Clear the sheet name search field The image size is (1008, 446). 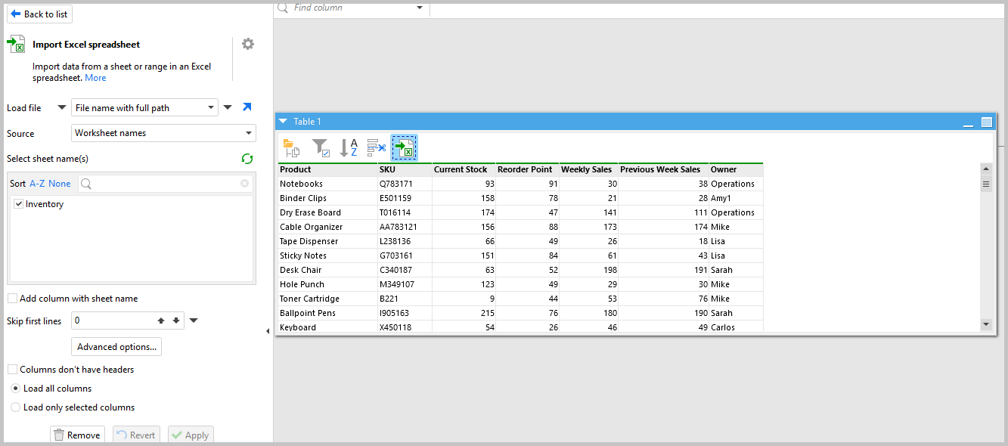pos(244,184)
